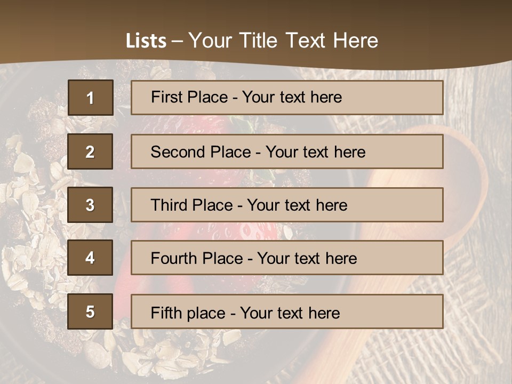Click the 'First Place - Your text here' bar
512x384 pixels.
(x=287, y=98)
